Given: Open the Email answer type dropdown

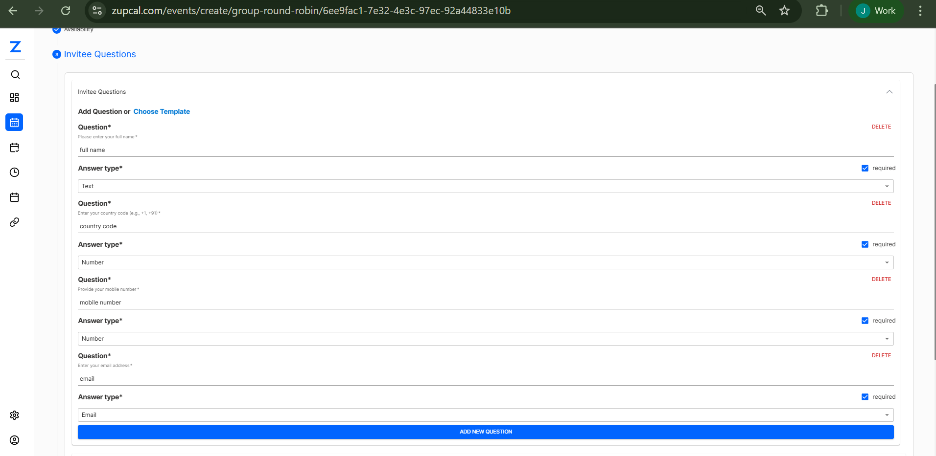Looking at the screenshot, I should pos(485,415).
